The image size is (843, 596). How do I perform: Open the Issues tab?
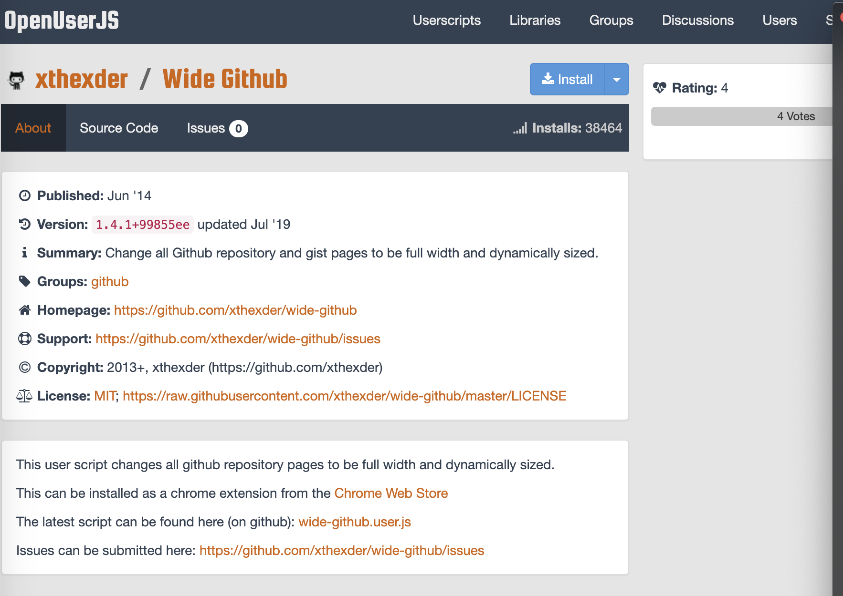coord(217,128)
